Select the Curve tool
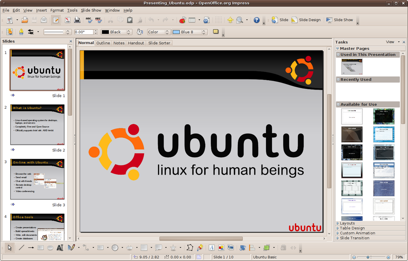Viewport: 408px width, 261px height. (x=71, y=248)
